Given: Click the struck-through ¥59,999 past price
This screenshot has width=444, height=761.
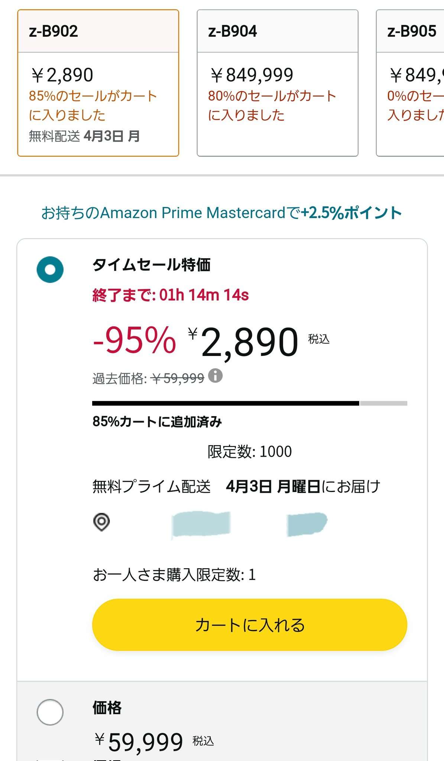Looking at the screenshot, I should pyautogui.click(x=178, y=379).
